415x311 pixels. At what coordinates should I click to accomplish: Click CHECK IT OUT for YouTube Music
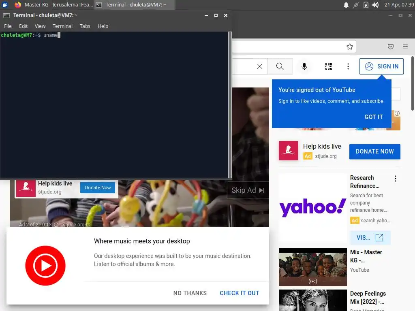pos(240,293)
